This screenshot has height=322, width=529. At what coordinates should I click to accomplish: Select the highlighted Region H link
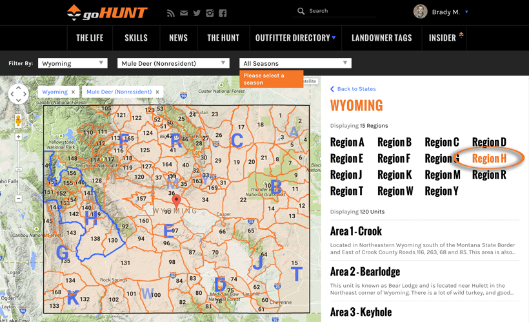coord(489,158)
